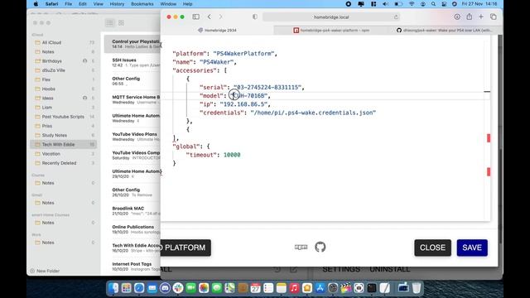Save the PS4Waker plugin config
Viewport: 530px width, 298px height.
tap(472, 248)
